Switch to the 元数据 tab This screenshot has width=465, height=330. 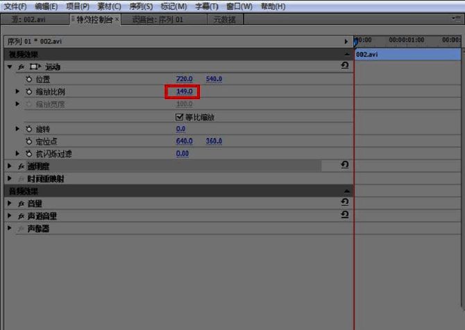coord(224,19)
